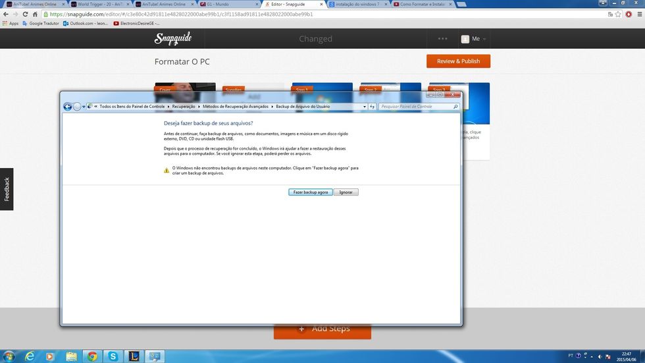The height and width of the screenshot is (363, 645).
Task: Click the Chrome URL address bar
Action: click(x=325, y=14)
